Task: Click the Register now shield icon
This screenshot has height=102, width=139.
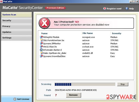Action: tap(105, 9)
